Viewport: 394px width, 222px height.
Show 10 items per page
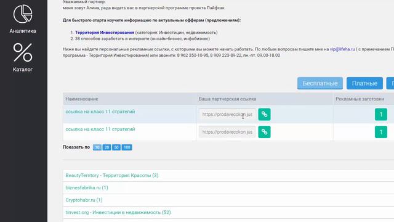(97, 147)
